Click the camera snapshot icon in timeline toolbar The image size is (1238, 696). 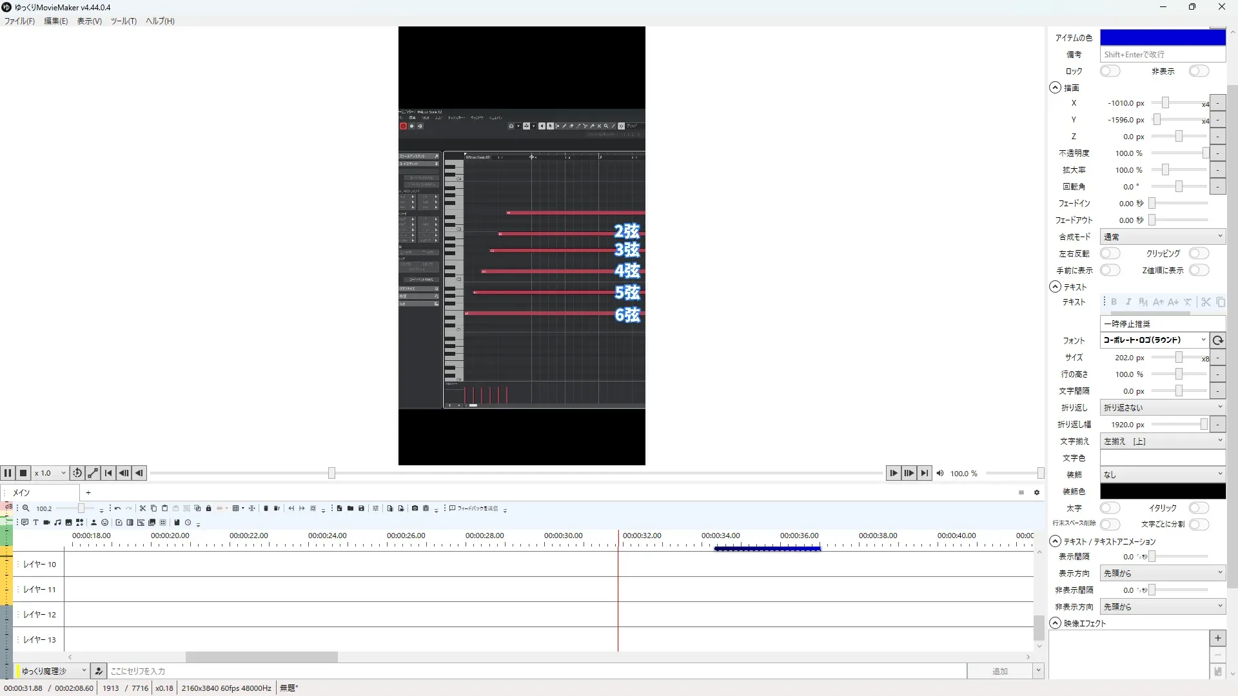click(415, 508)
